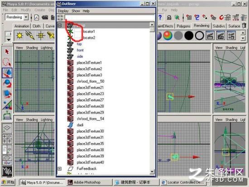Image resolution: width=249 pixels, height=187 pixels.
Task: Switch to Adobe Photoshop taskbar button
Action: 89,182
